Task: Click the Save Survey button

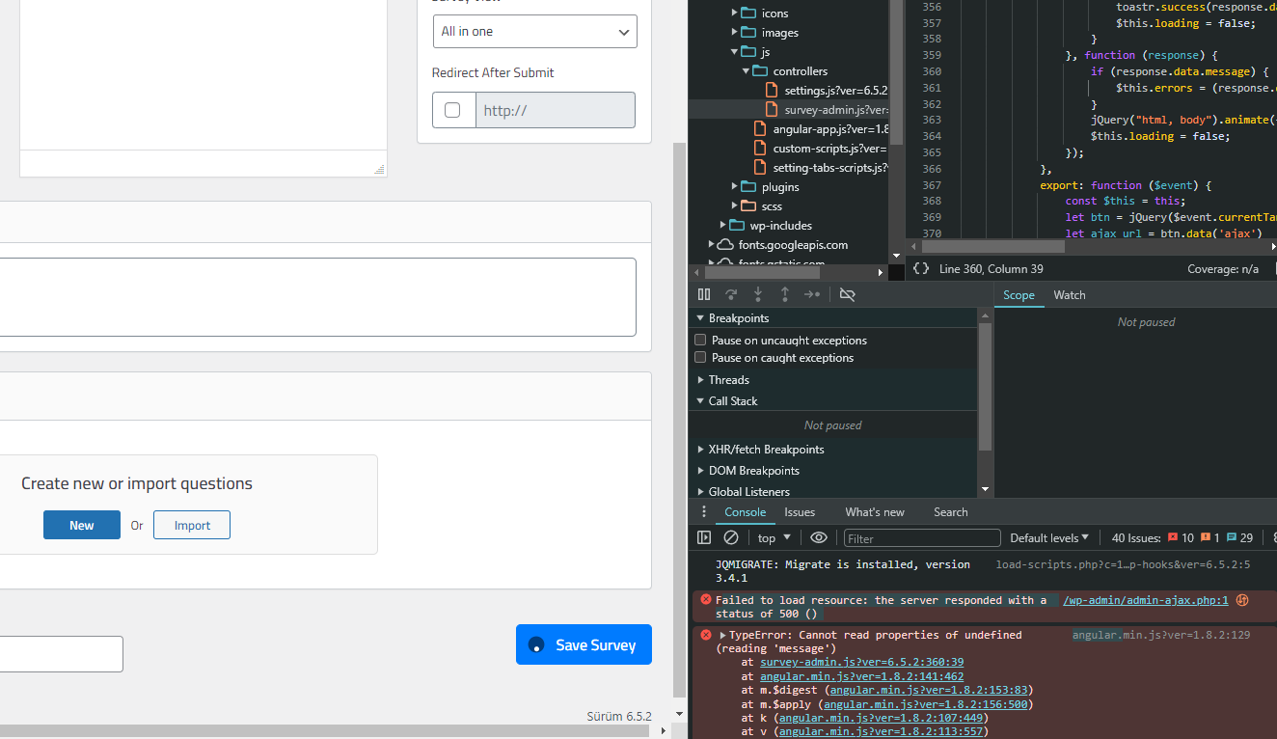Action: (x=584, y=644)
